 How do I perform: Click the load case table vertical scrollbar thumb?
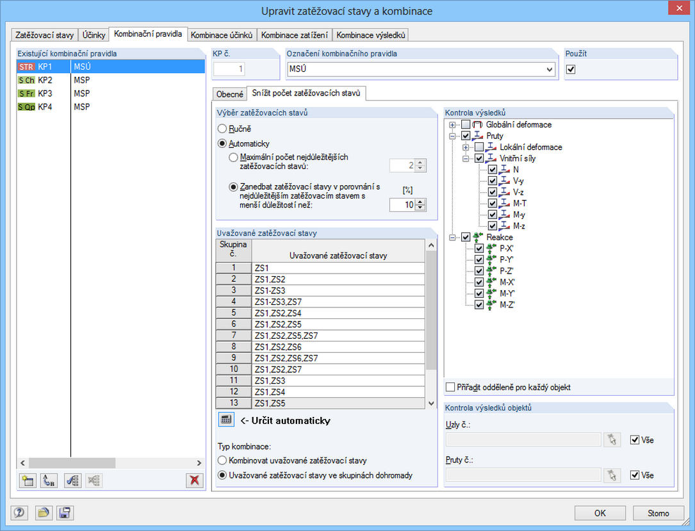point(431,310)
